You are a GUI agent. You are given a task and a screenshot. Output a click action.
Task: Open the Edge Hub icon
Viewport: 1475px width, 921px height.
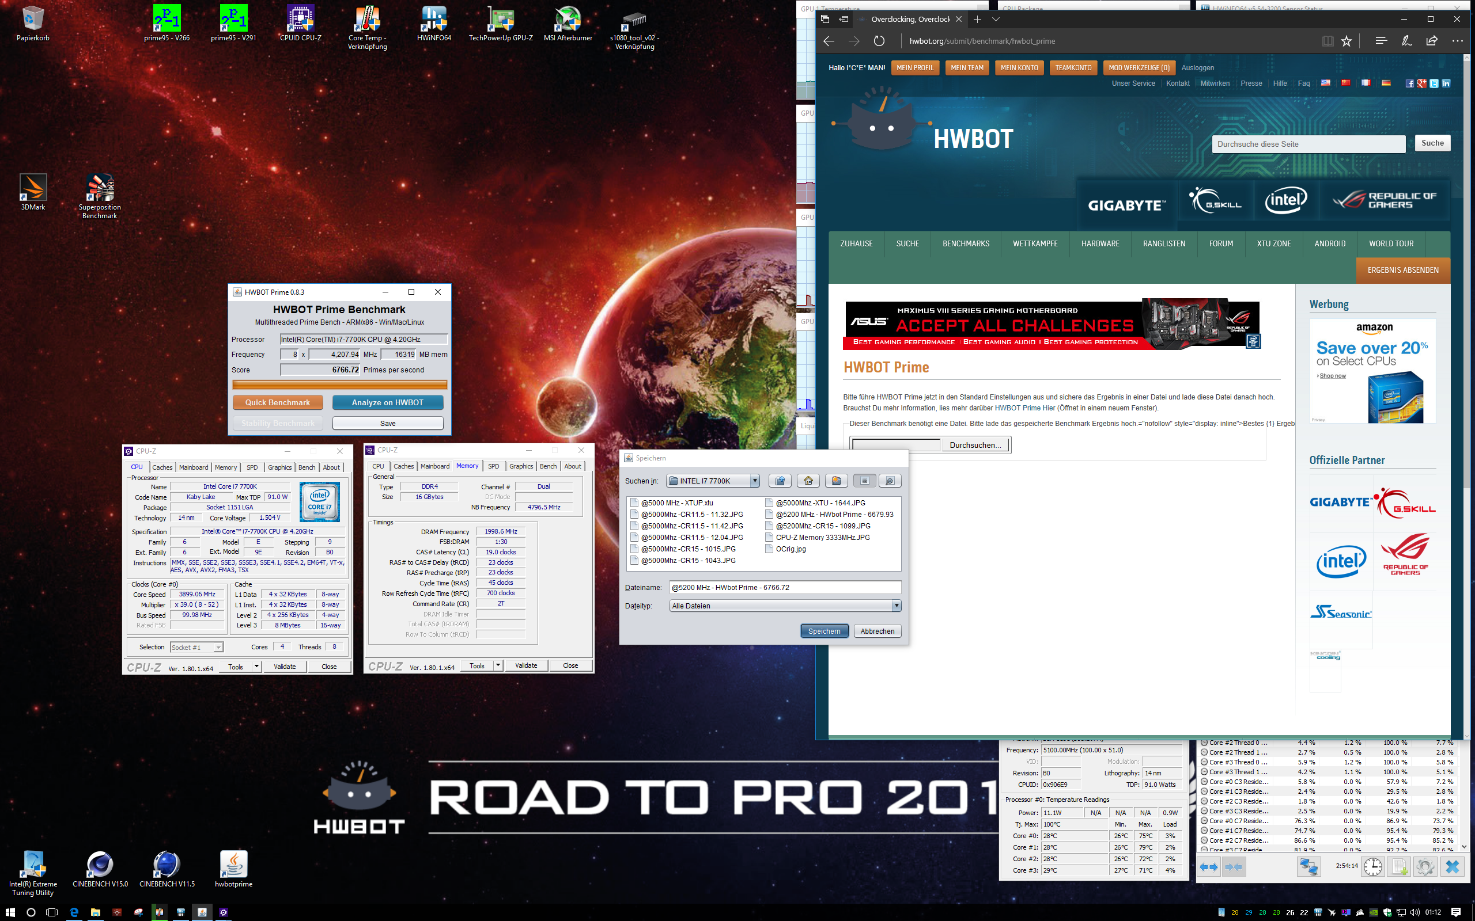pyautogui.click(x=1381, y=41)
